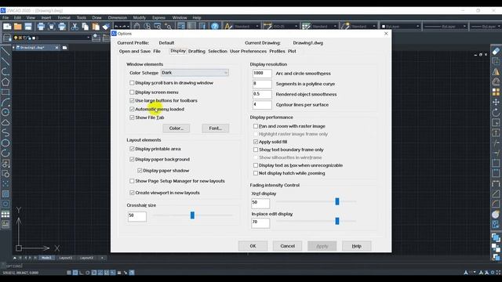Open the Dimension menu

(118, 17)
